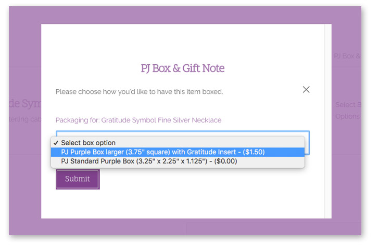Viewport: 379px width, 246px height.
Task: Click the 'Please choose how you'd like' instruction text
Action: point(139,92)
